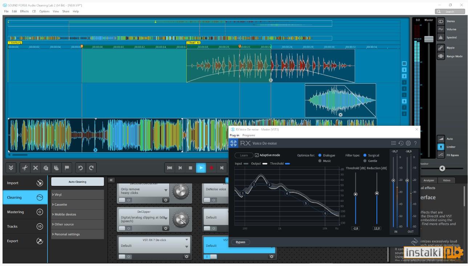Toggle the RX 7 De-click on switch
The width and height of the screenshot is (468, 266).
pyautogui.click(x=125, y=257)
